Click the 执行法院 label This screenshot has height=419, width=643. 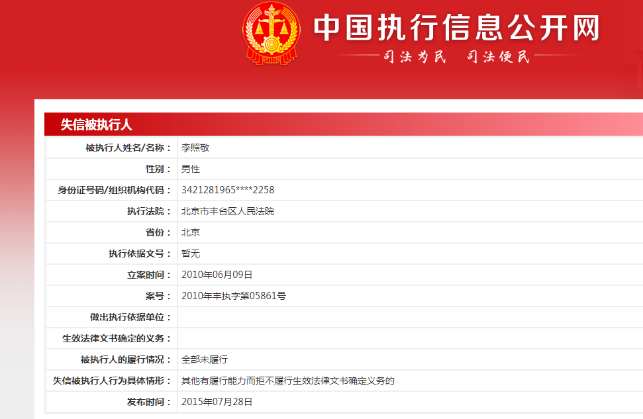[x=149, y=211]
